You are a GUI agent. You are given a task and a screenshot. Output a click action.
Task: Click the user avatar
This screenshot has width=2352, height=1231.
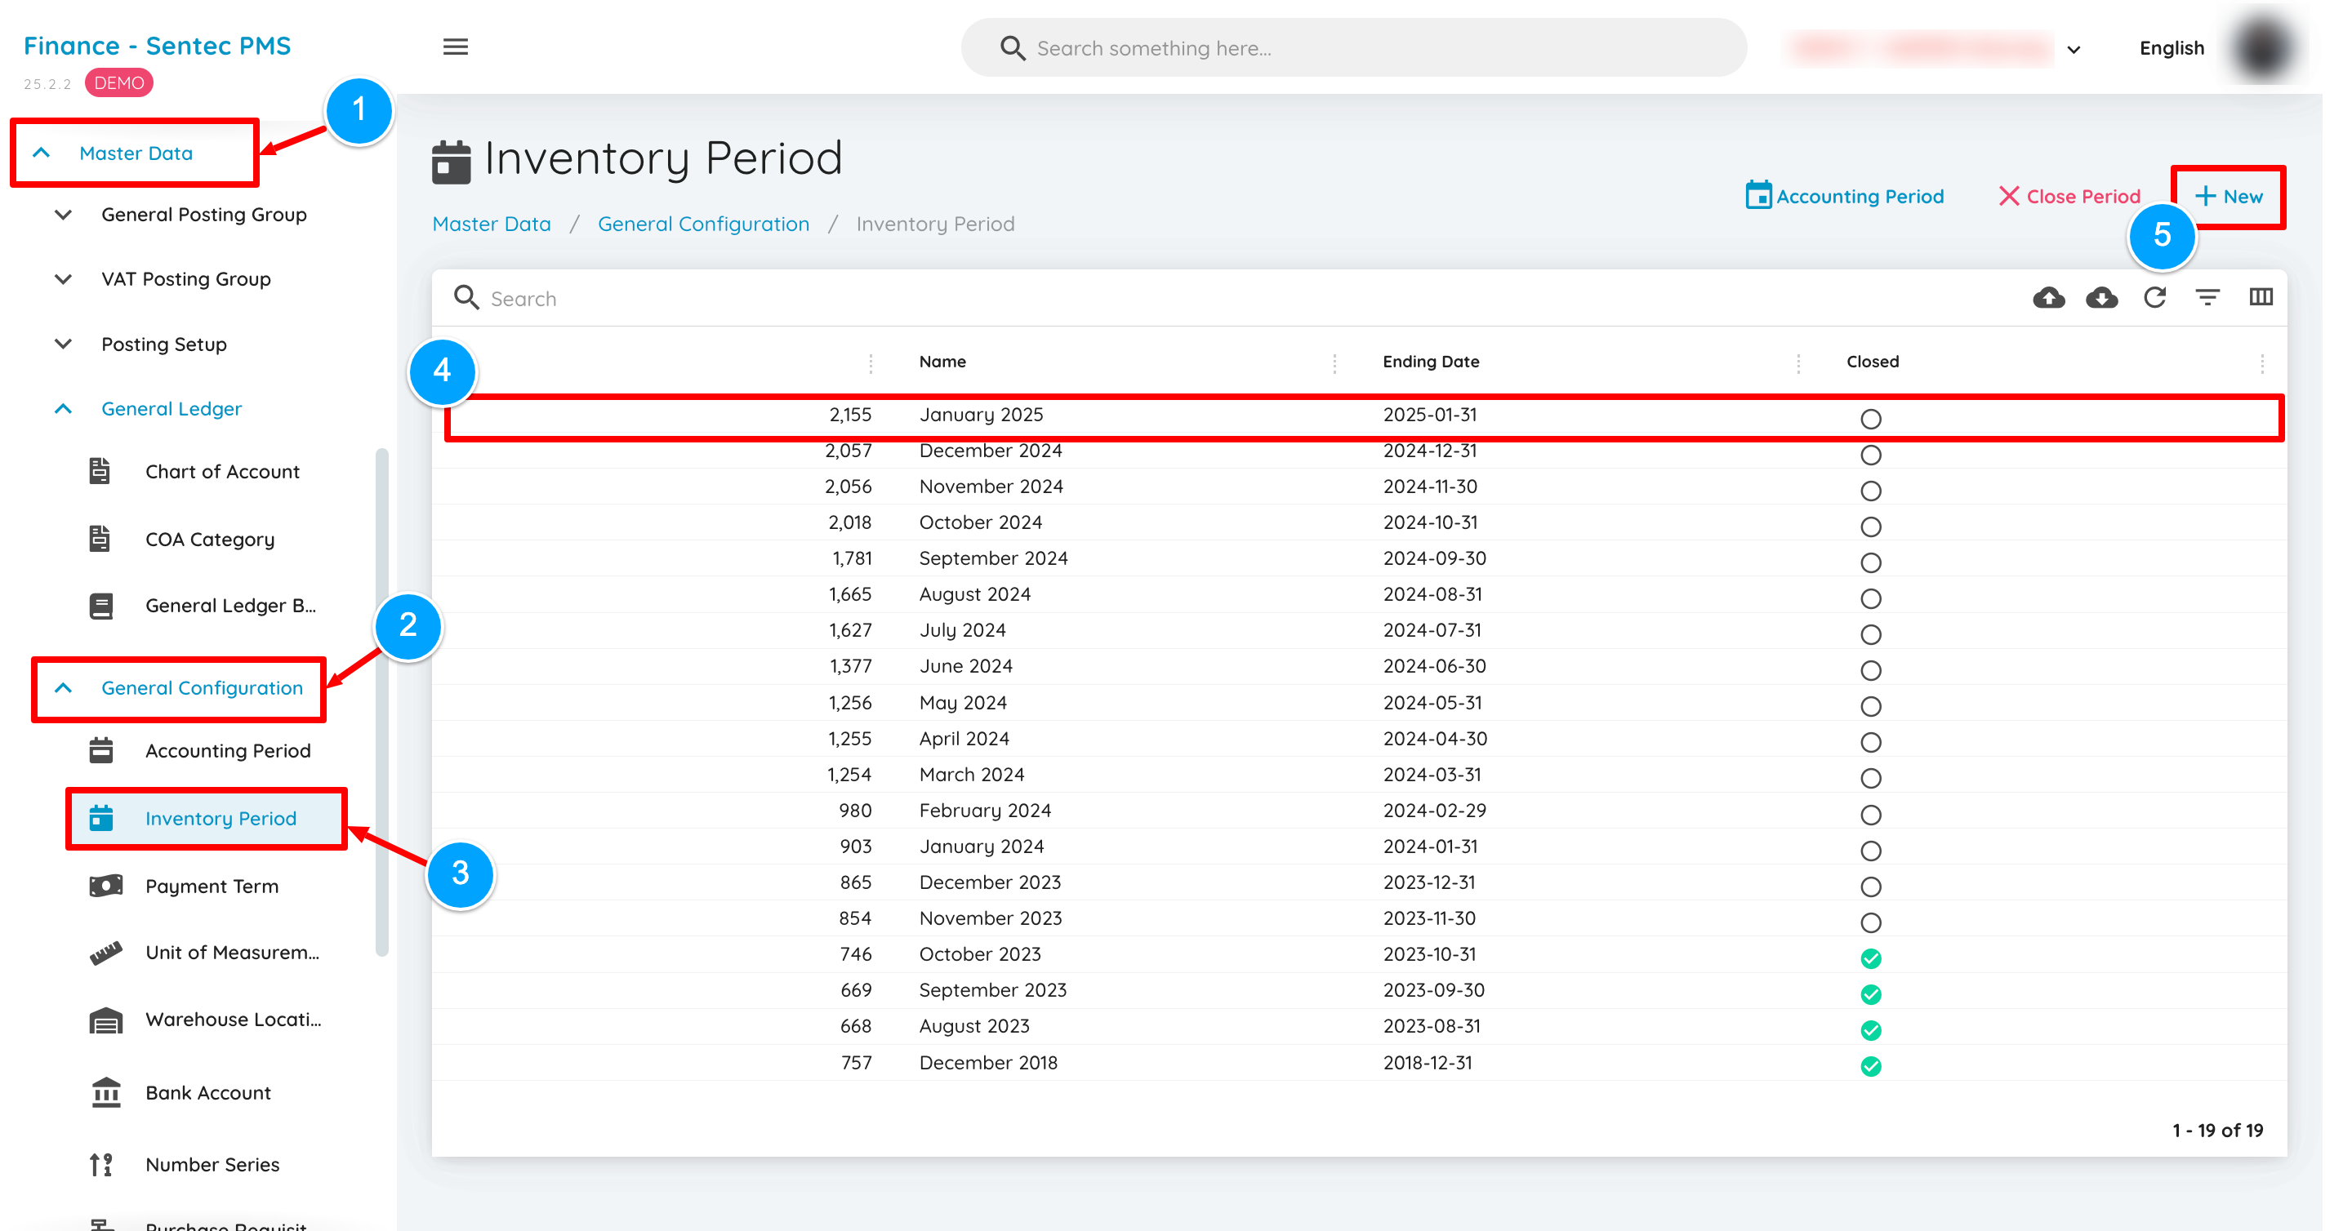tap(2262, 47)
